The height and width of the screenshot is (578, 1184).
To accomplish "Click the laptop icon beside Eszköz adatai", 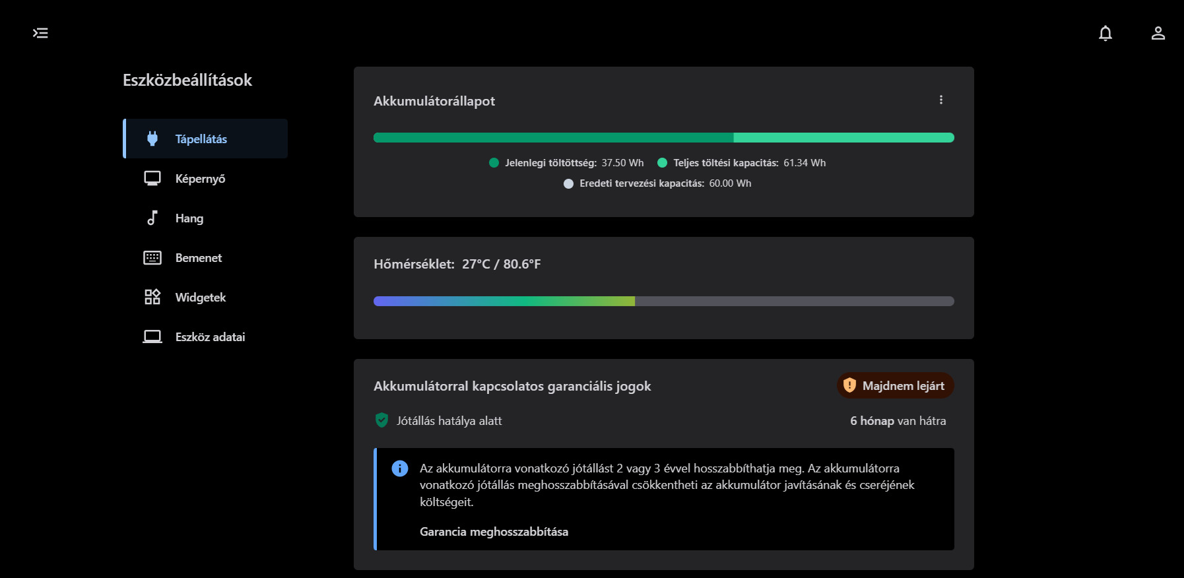I will tap(152, 337).
